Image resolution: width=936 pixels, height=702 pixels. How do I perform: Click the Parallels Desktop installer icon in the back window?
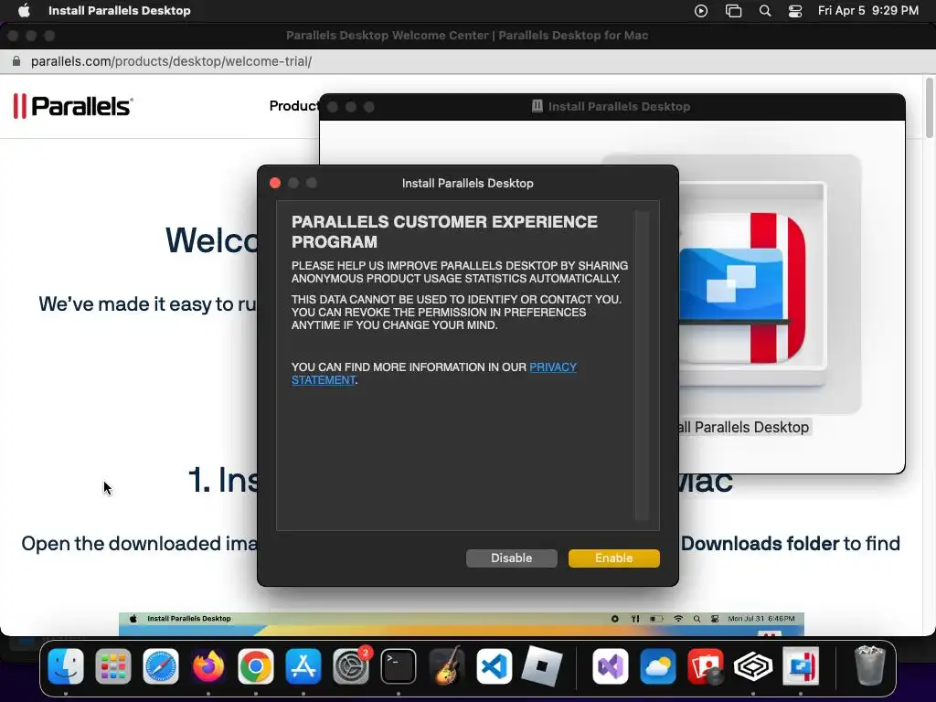[x=742, y=288]
